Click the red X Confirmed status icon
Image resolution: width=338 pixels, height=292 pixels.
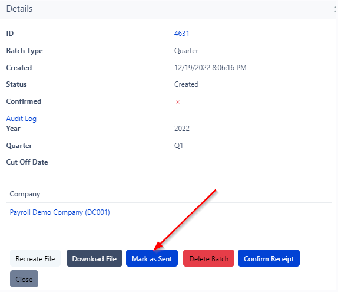tap(178, 102)
